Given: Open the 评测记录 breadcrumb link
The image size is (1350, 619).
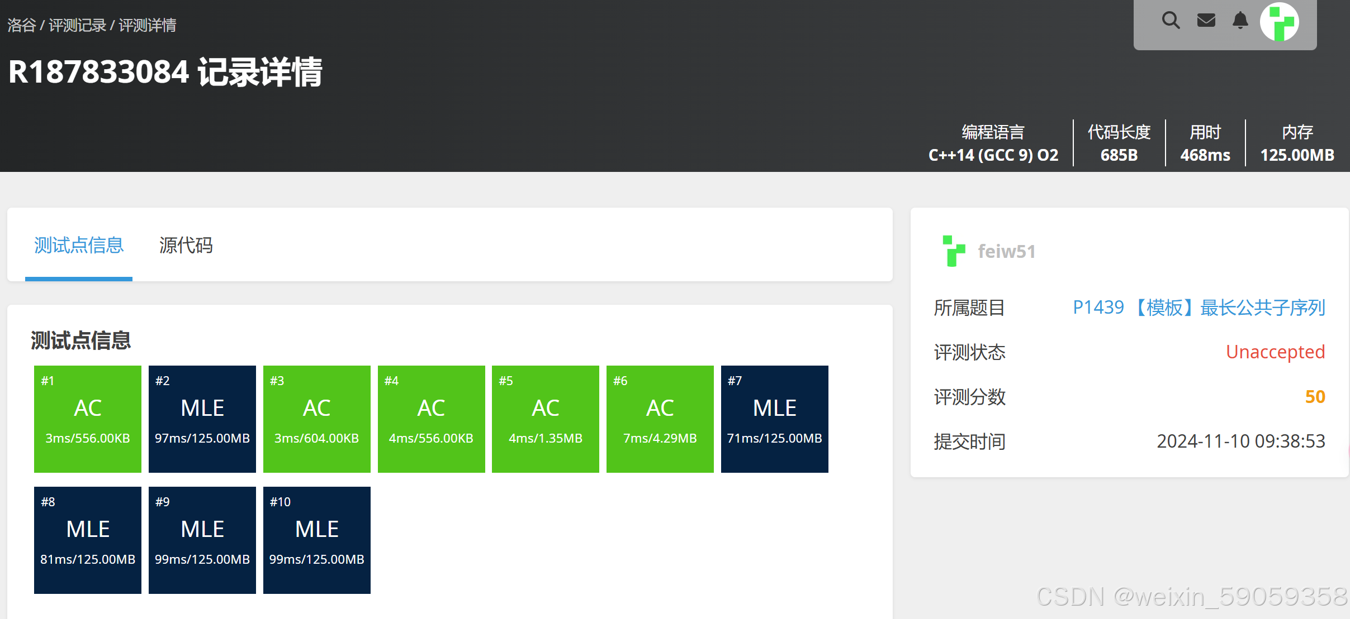Looking at the screenshot, I should pyautogui.click(x=78, y=25).
